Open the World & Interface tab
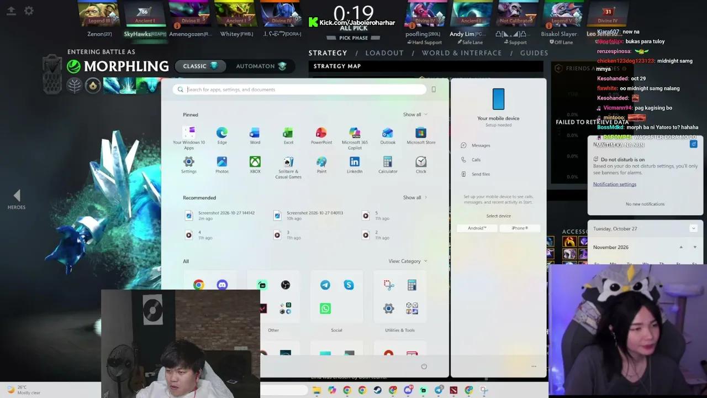This screenshot has height=398, width=707. (x=462, y=53)
